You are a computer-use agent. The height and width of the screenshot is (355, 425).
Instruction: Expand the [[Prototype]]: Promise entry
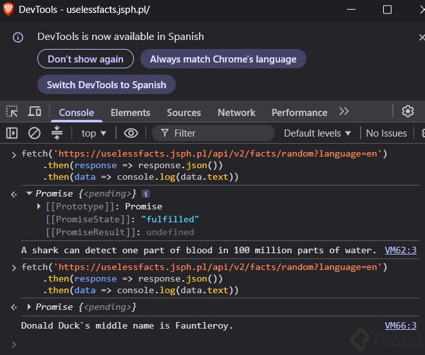(39, 206)
